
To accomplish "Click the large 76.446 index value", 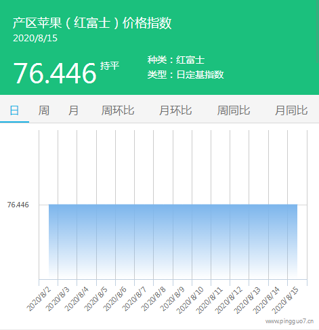I will tap(55, 73).
